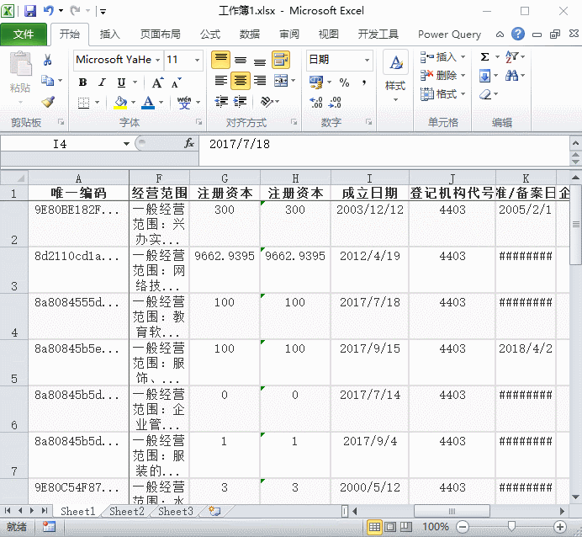This screenshot has height=537, width=582.
Task: Switch to the 公式 tab
Action: (x=210, y=35)
